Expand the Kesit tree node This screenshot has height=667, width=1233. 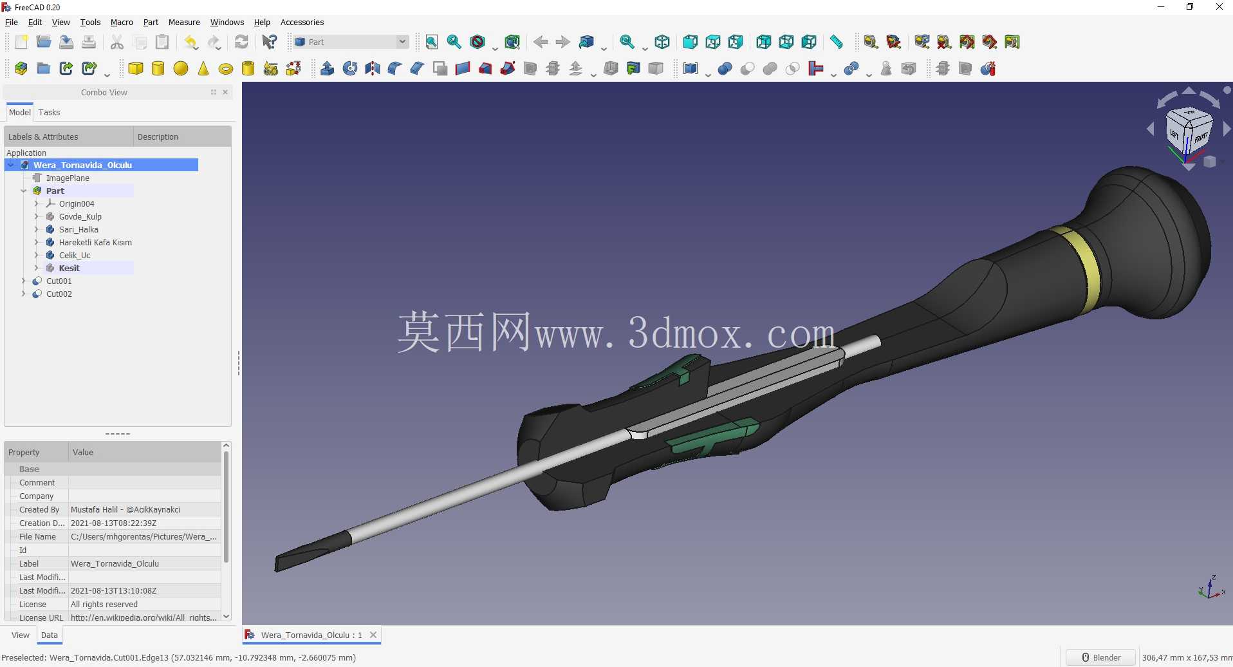37,268
